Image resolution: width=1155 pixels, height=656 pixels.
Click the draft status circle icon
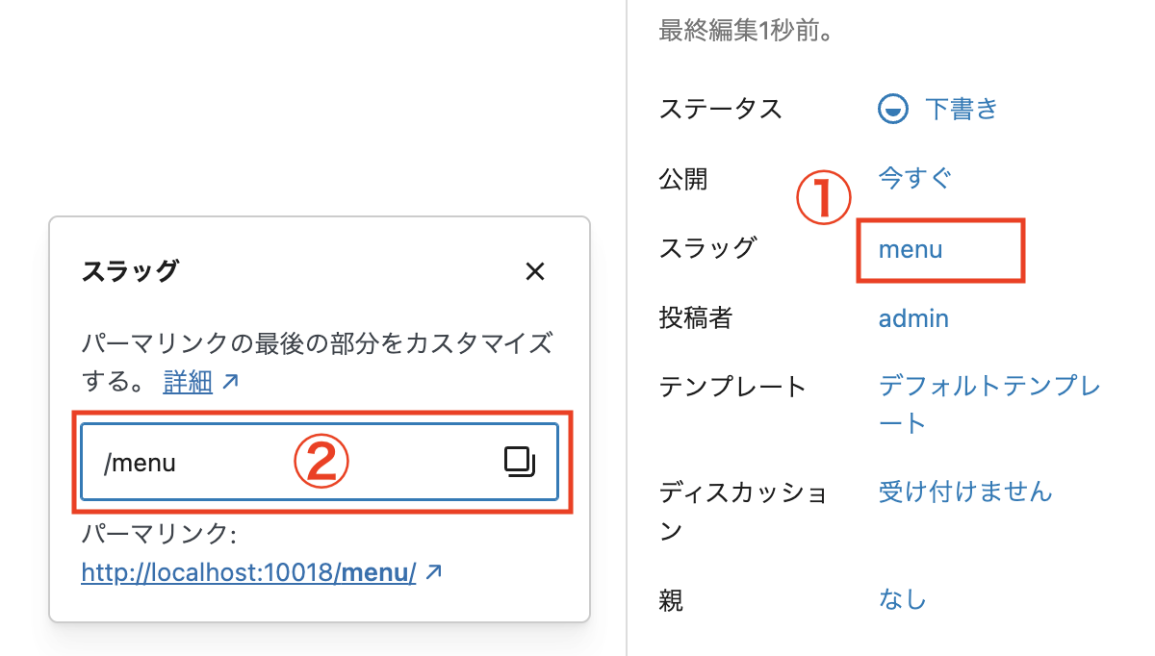coord(893,110)
